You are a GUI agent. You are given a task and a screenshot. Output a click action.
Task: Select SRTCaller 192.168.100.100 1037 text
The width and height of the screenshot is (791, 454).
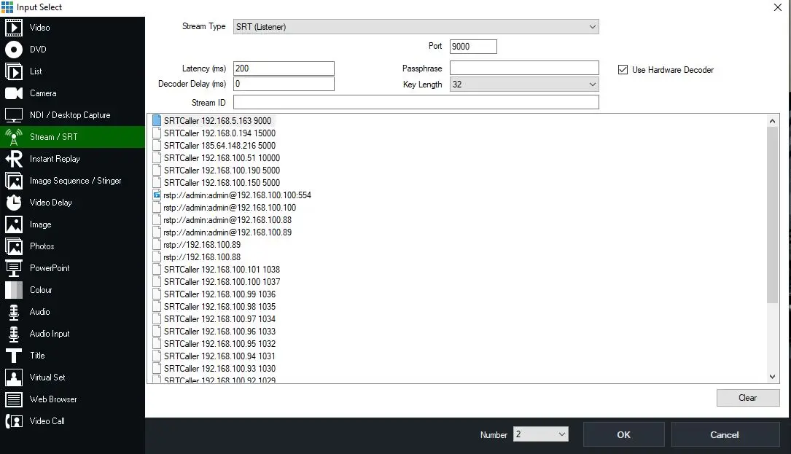click(x=222, y=282)
